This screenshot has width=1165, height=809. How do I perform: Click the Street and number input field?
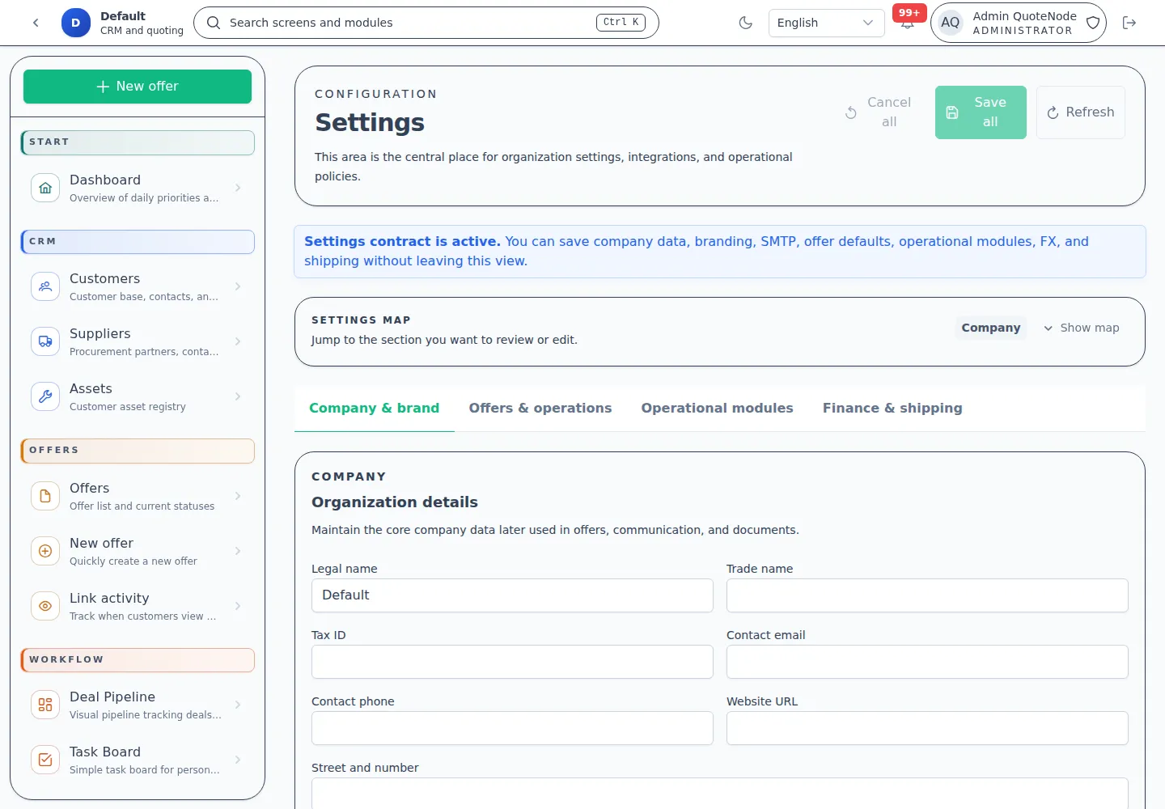click(720, 793)
